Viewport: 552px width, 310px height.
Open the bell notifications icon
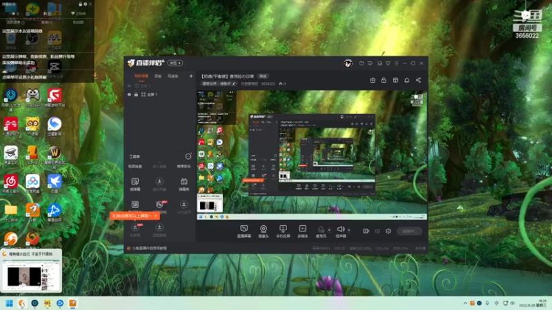tap(406, 80)
